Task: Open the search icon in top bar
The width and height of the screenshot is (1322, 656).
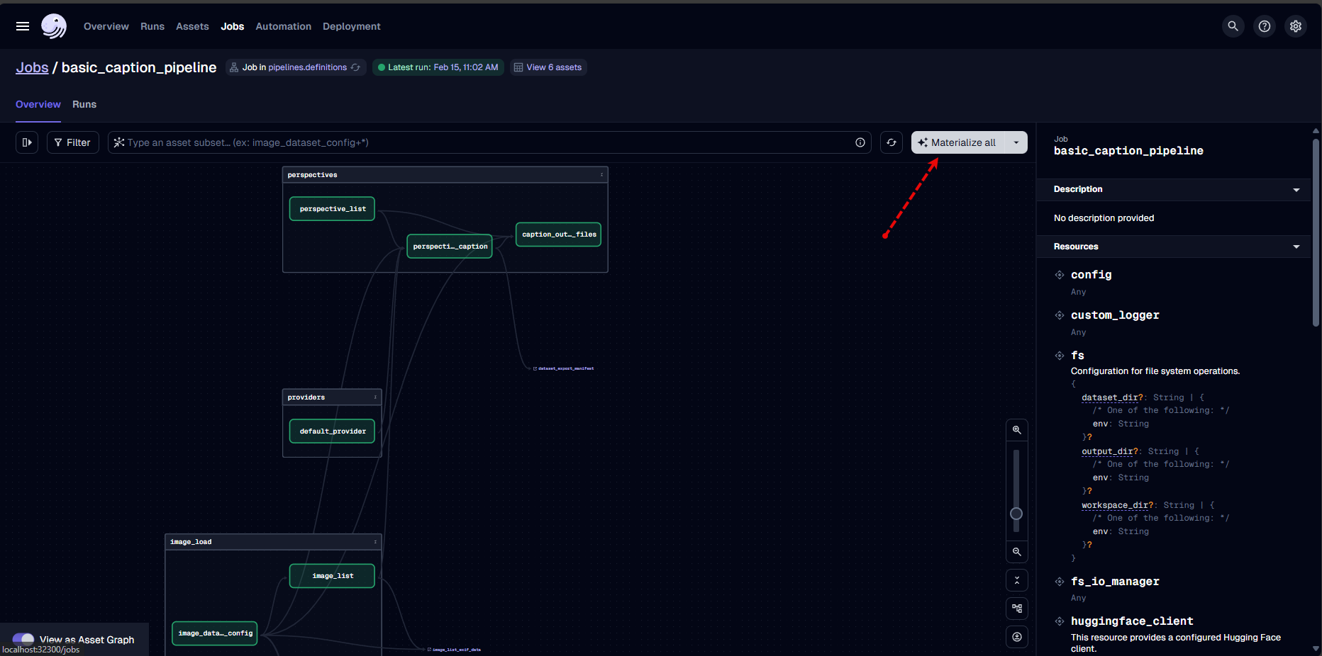Action: point(1233,26)
